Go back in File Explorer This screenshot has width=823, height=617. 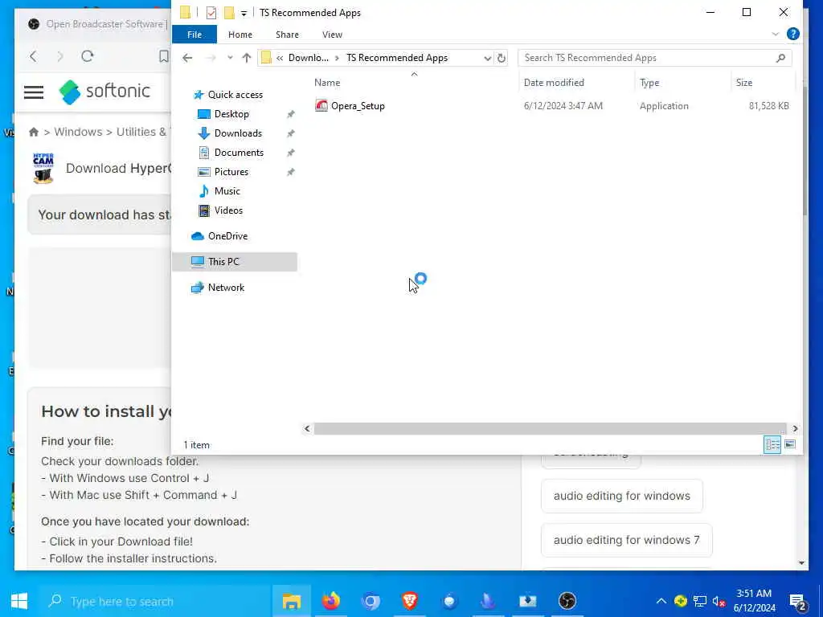(187, 58)
